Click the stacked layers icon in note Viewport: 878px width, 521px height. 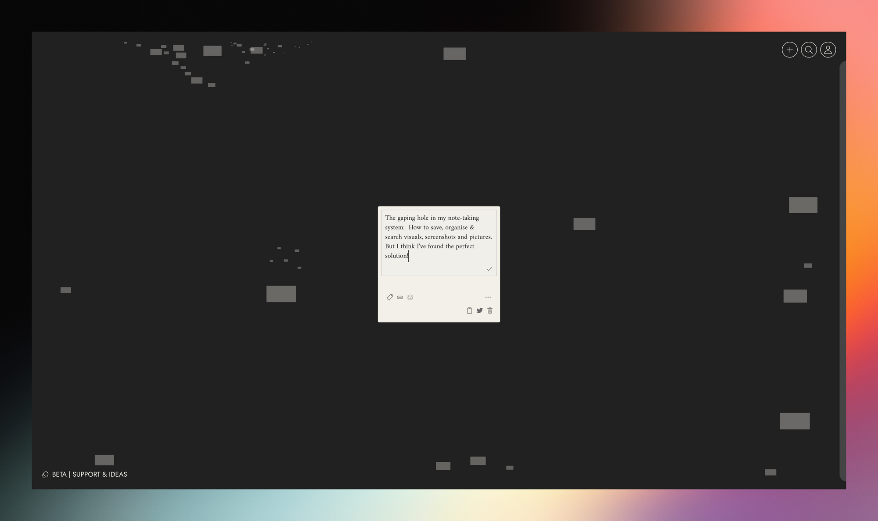click(x=410, y=297)
